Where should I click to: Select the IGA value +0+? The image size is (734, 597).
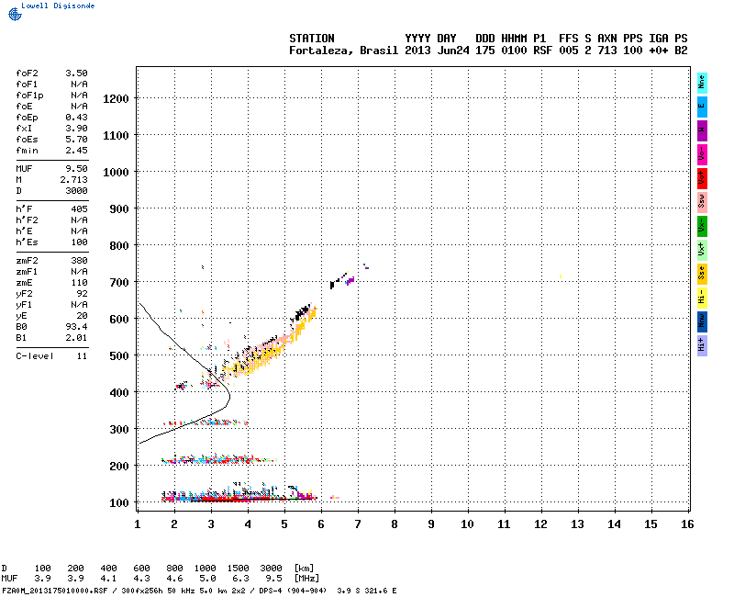coord(658,51)
